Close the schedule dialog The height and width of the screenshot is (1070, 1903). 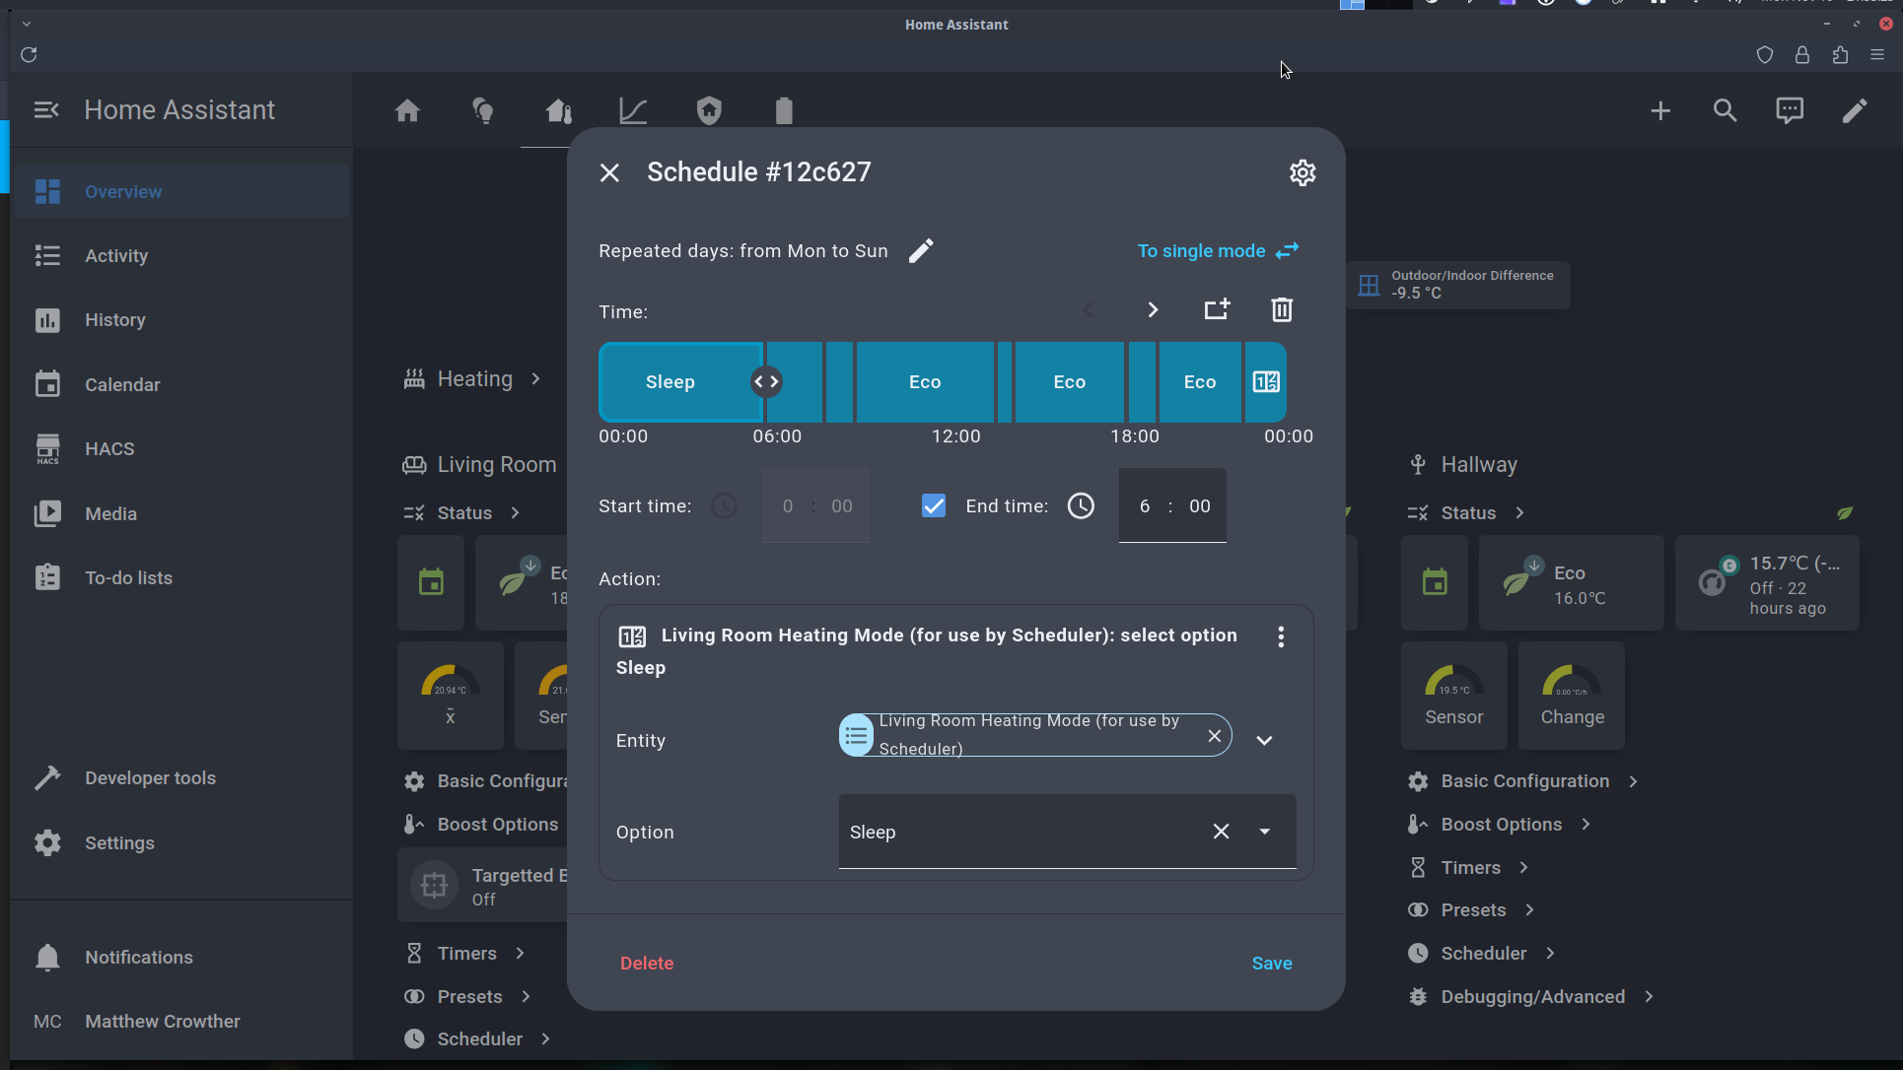coord(609,173)
